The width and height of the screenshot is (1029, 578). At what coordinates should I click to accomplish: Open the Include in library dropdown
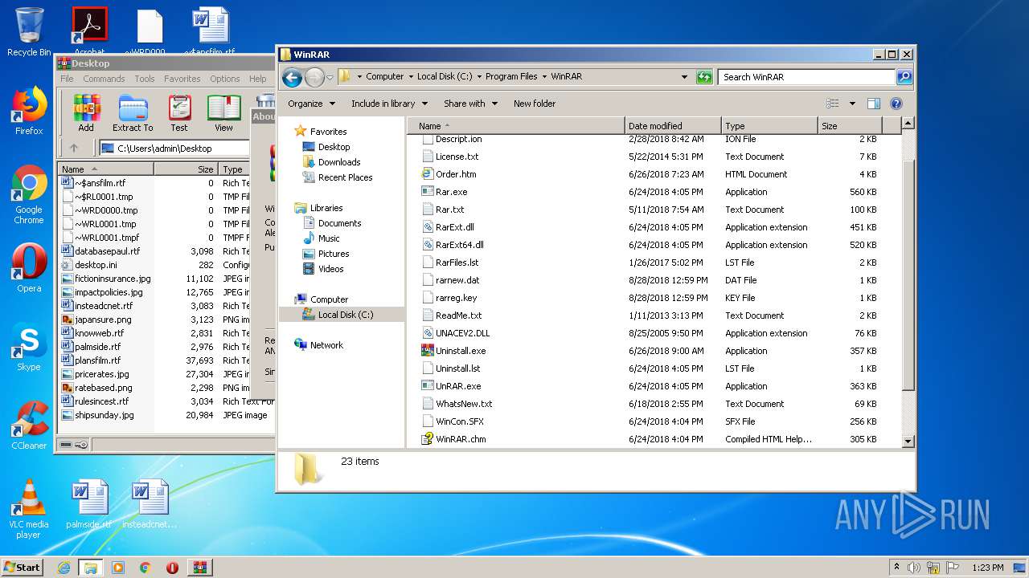pos(389,104)
